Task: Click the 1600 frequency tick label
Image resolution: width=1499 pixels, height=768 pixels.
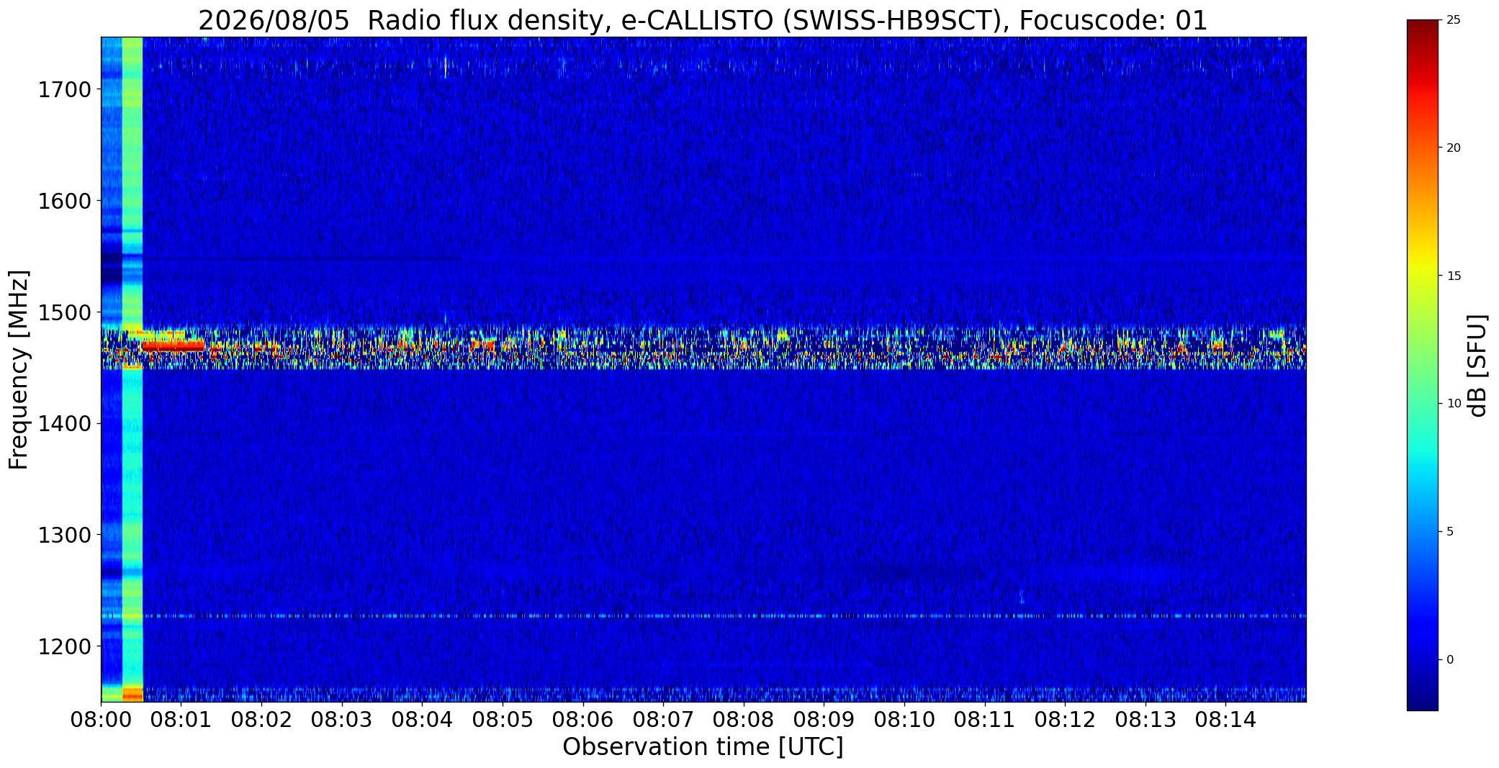Action: pos(64,201)
